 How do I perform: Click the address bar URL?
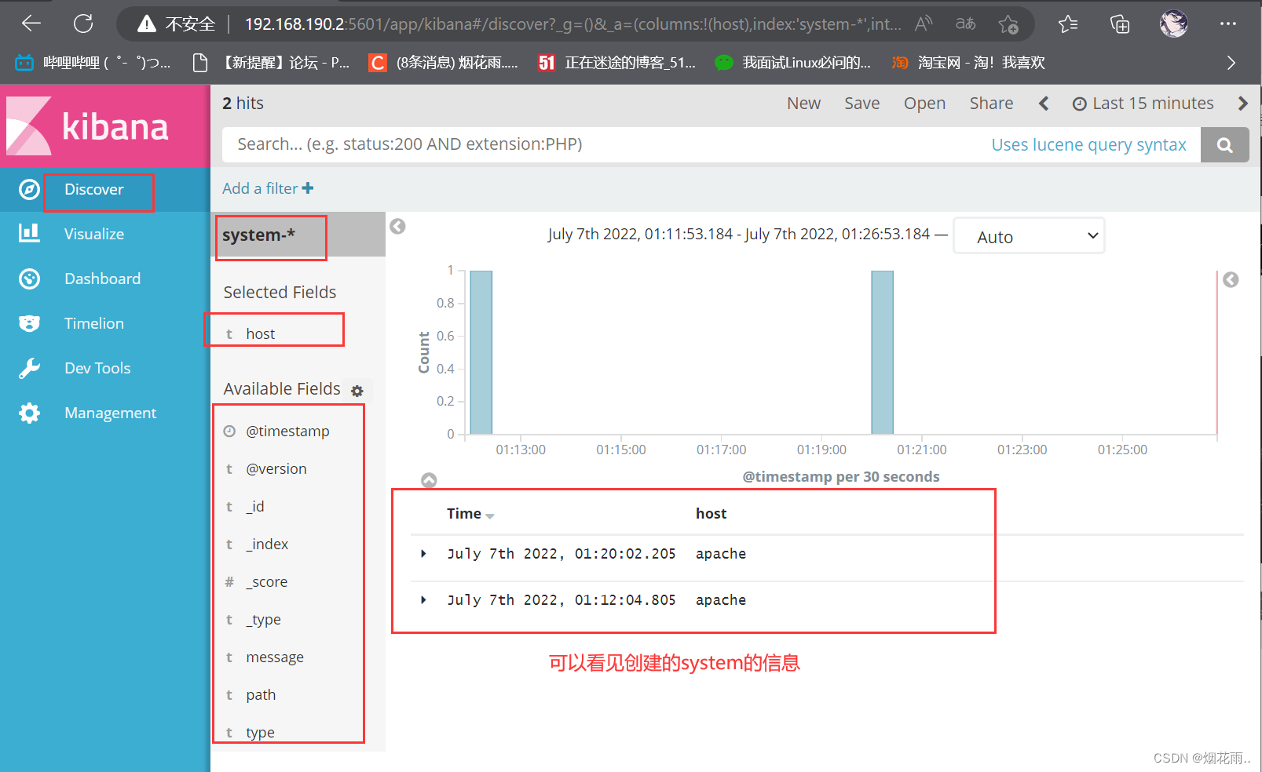pos(573,24)
